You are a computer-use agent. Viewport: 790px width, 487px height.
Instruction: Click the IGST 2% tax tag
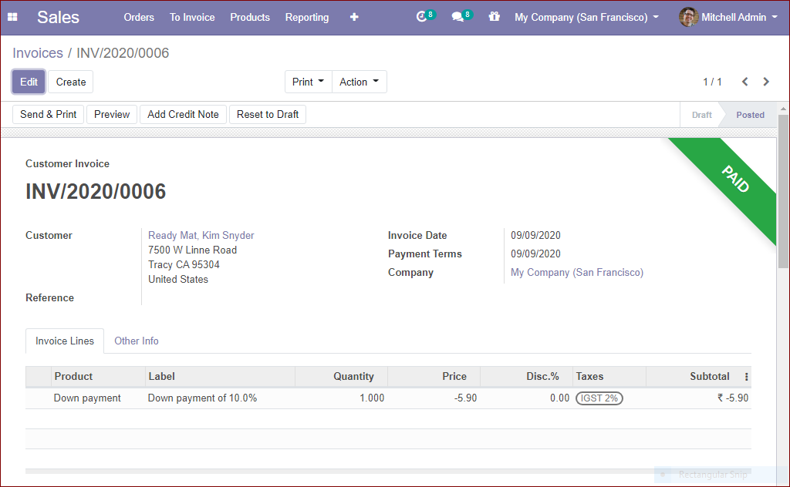click(x=599, y=398)
